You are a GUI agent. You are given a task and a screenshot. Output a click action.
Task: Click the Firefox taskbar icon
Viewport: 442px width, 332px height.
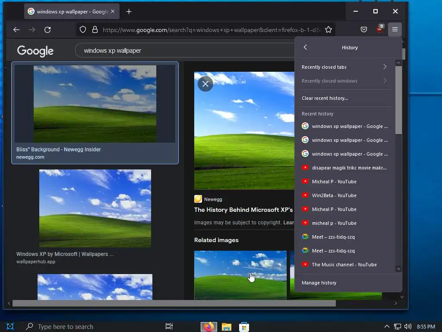pos(208,327)
